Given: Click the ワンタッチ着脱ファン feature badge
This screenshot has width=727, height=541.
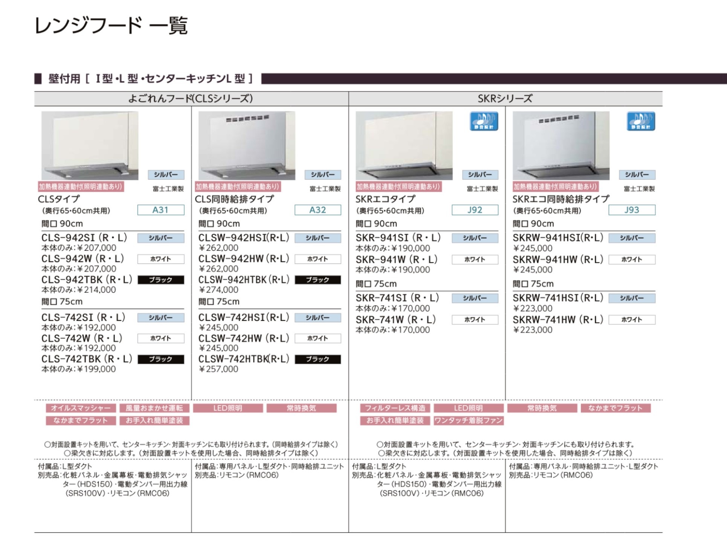Looking at the screenshot, I should (469, 421).
